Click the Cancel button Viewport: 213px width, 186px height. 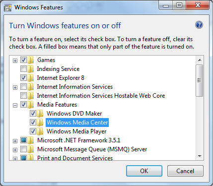(x=185, y=171)
